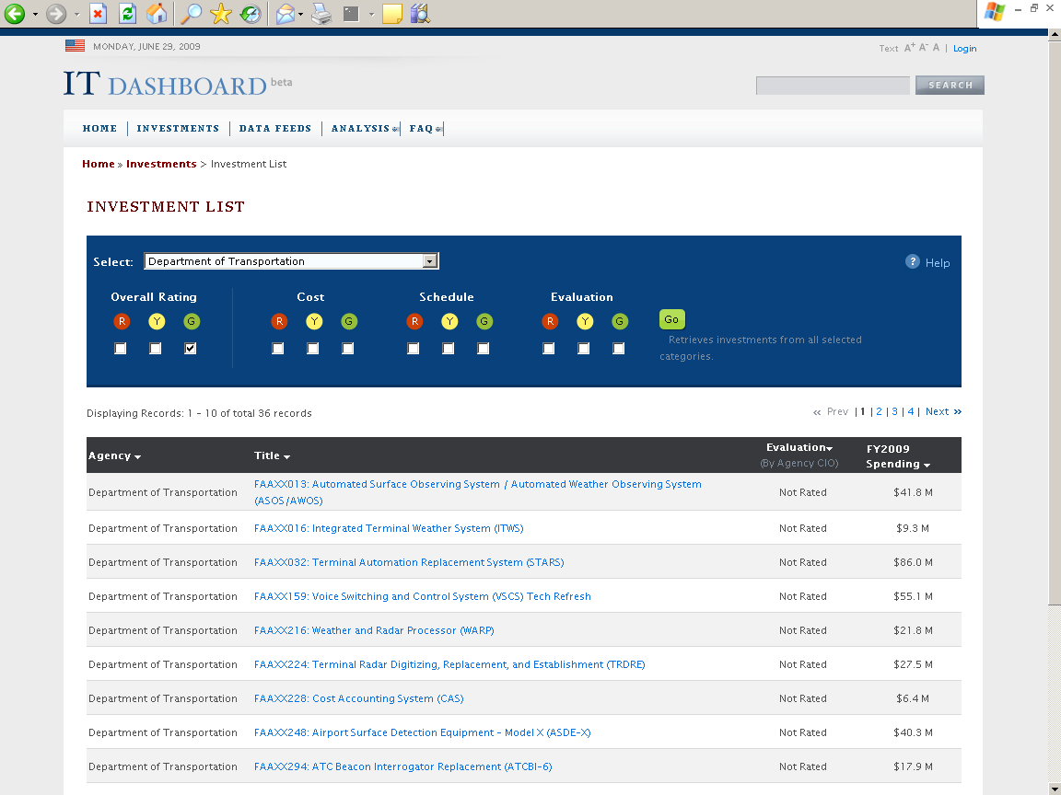
Task: Open FAAXX216 Weather and Radar Processor link
Action: (374, 630)
